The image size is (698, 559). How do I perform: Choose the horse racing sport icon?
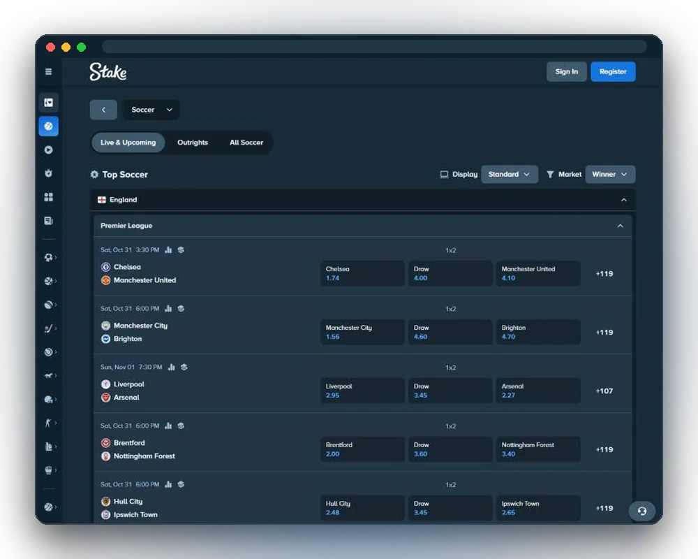click(x=49, y=376)
